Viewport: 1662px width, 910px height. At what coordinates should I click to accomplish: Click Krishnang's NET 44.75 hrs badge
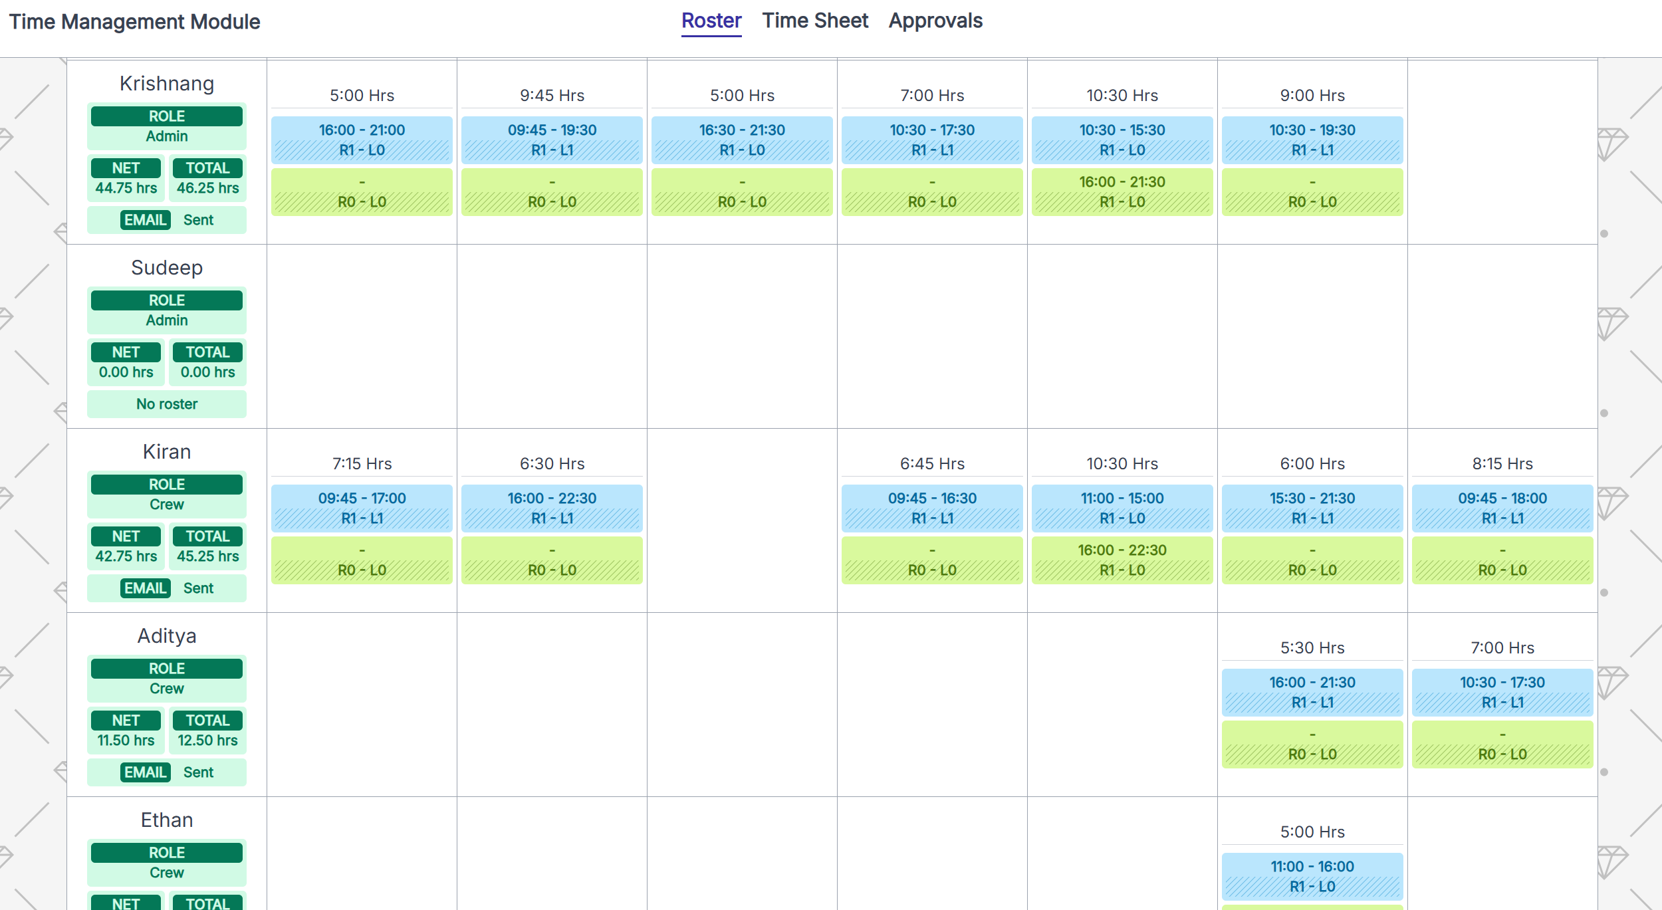click(x=126, y=177)
